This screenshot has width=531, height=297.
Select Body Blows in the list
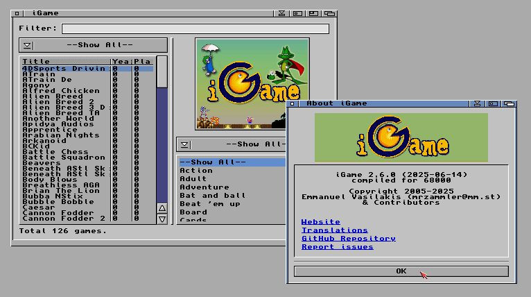point(87,179)
